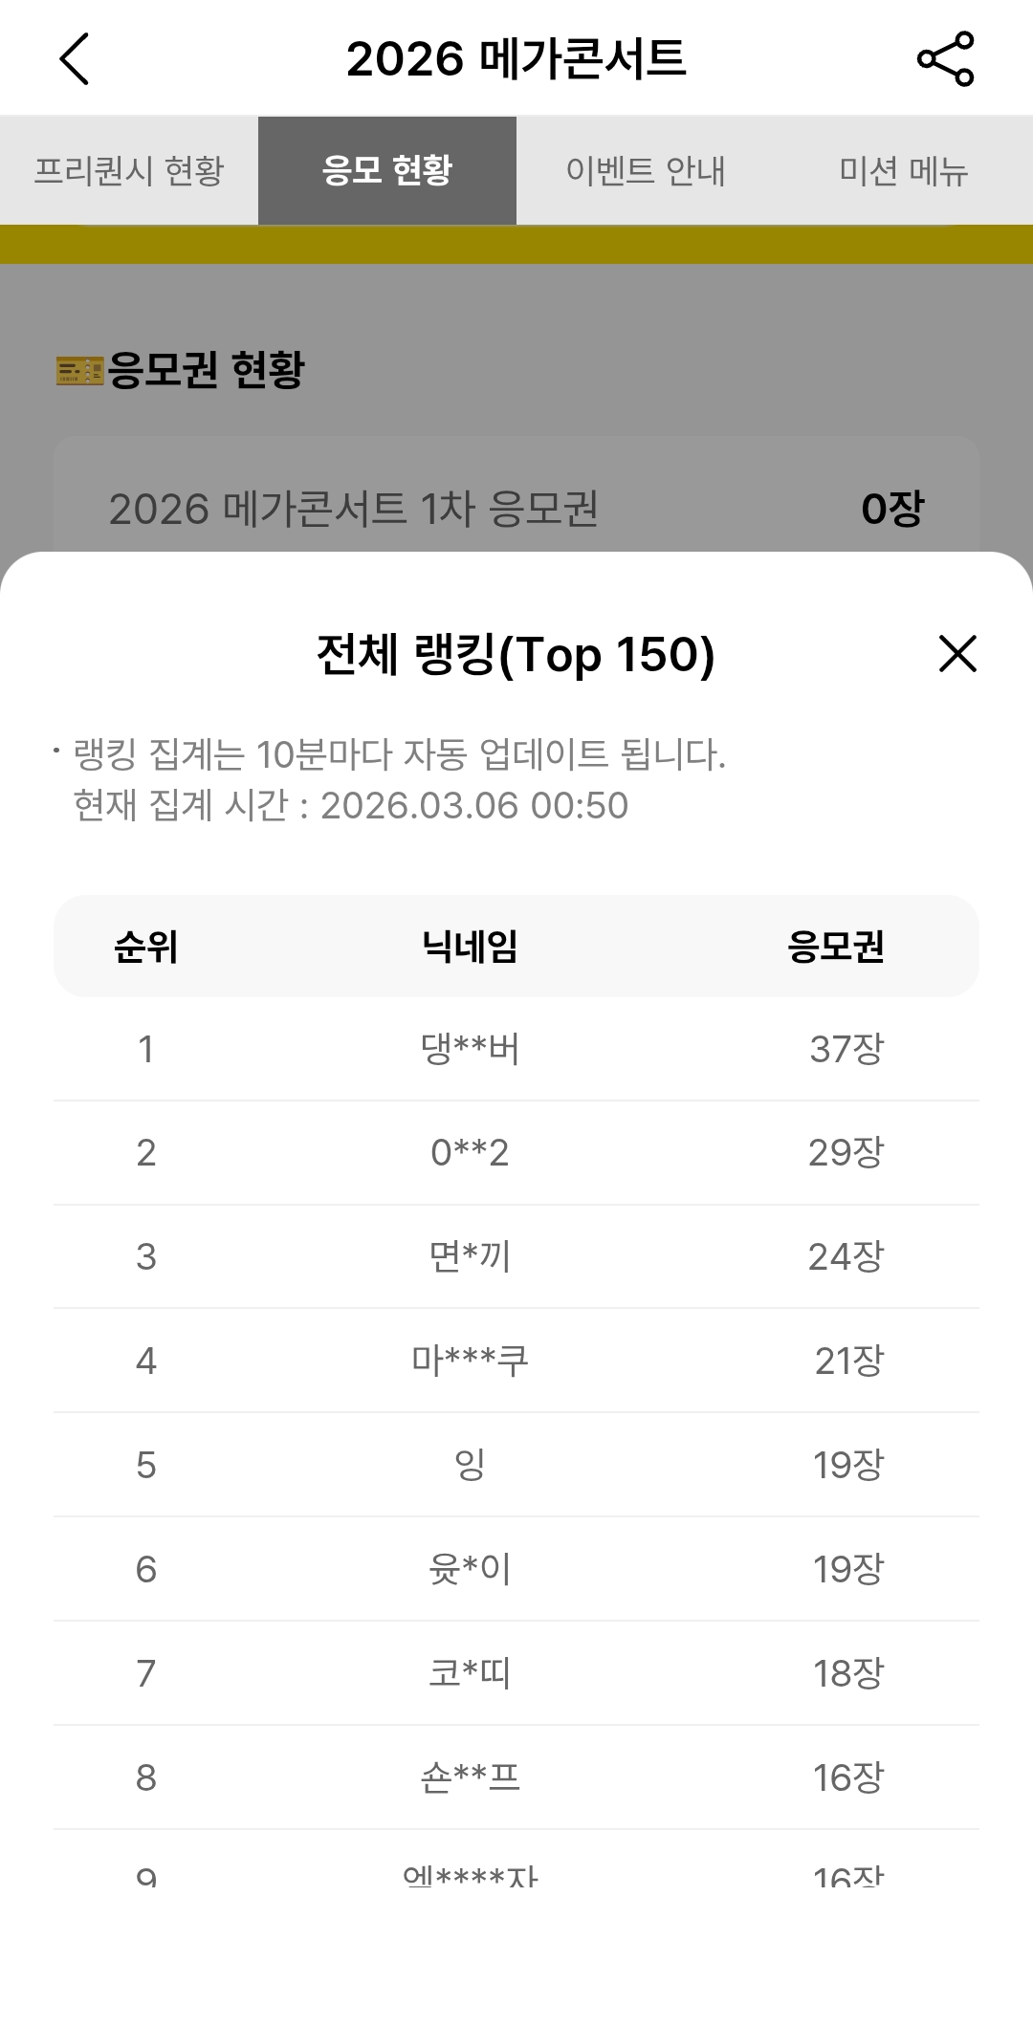The height and width of the screenshot is (2027, 1033).
Task: Open the 이벤트 안내 tab
Action: click(646, 171)
